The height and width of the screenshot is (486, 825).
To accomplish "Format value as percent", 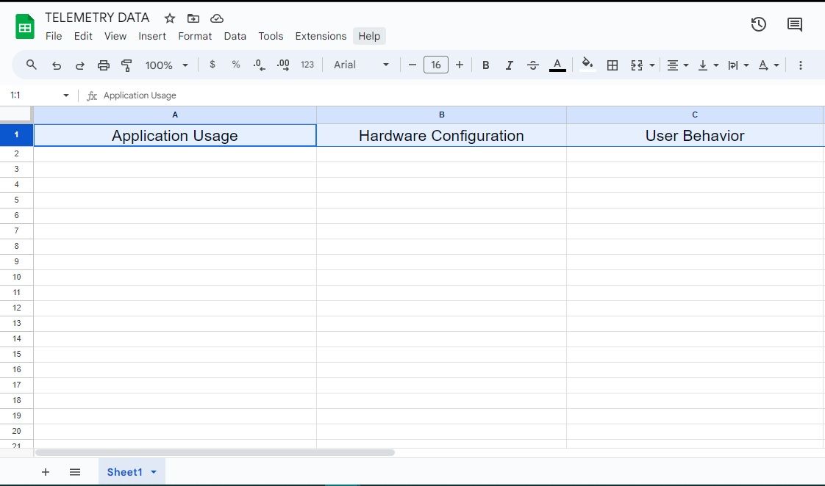I will coord(235,65).
